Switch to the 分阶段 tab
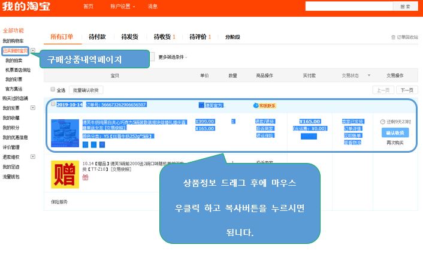This screenshot has width=423, height=275. [232, 37]
